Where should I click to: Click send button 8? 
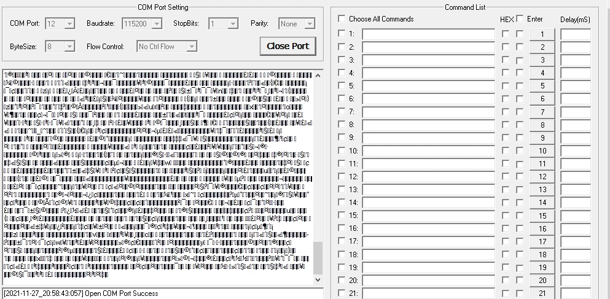(542, 125)
